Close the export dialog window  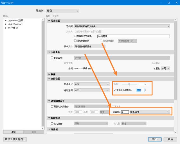pos(177,3)
